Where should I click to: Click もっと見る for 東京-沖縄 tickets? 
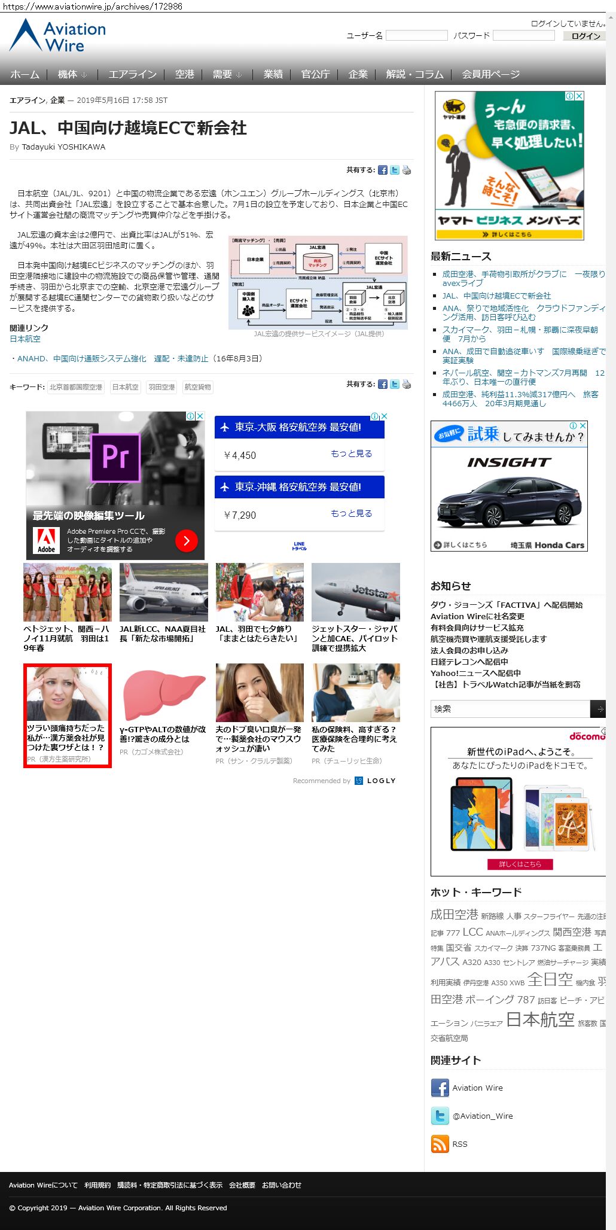point(352,513)
